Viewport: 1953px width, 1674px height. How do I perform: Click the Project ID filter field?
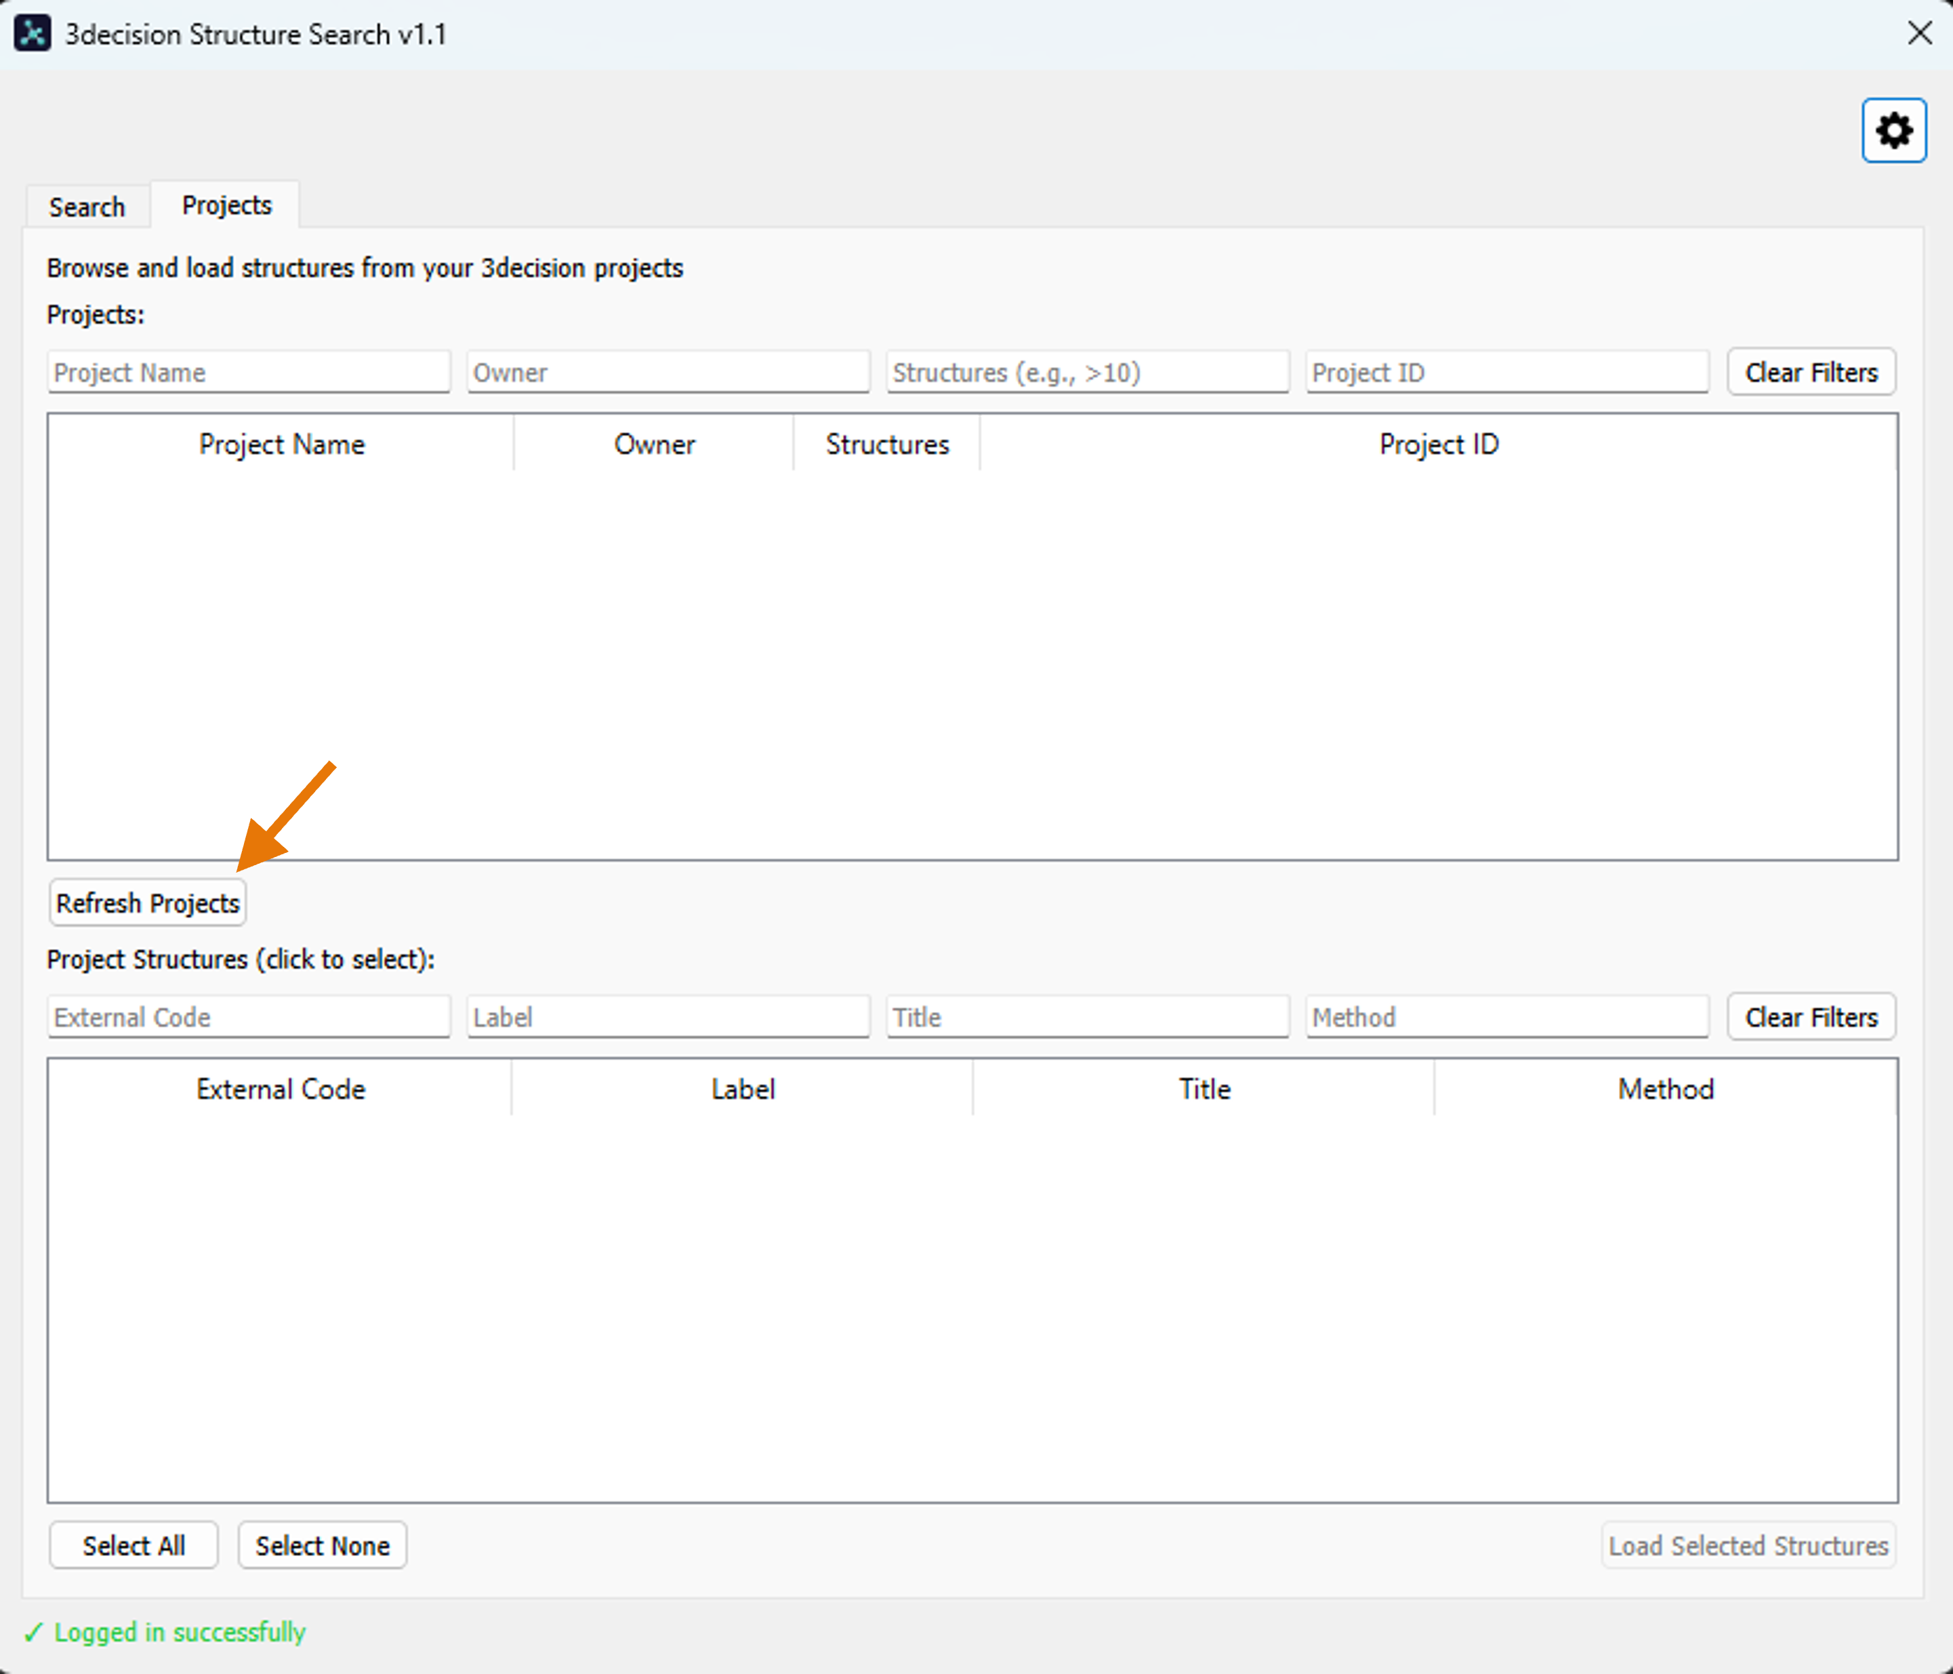tap(1506, 372)
